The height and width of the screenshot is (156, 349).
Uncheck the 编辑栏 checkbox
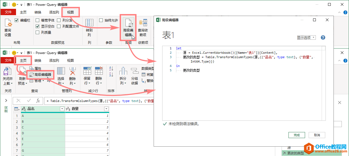(x=16, y=20)
